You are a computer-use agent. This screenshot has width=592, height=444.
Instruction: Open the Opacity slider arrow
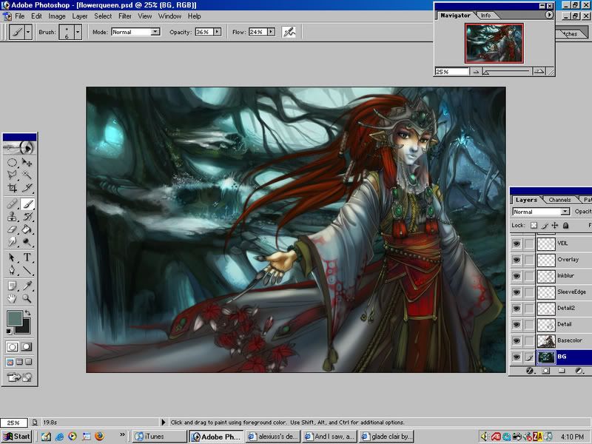point(217,32)
